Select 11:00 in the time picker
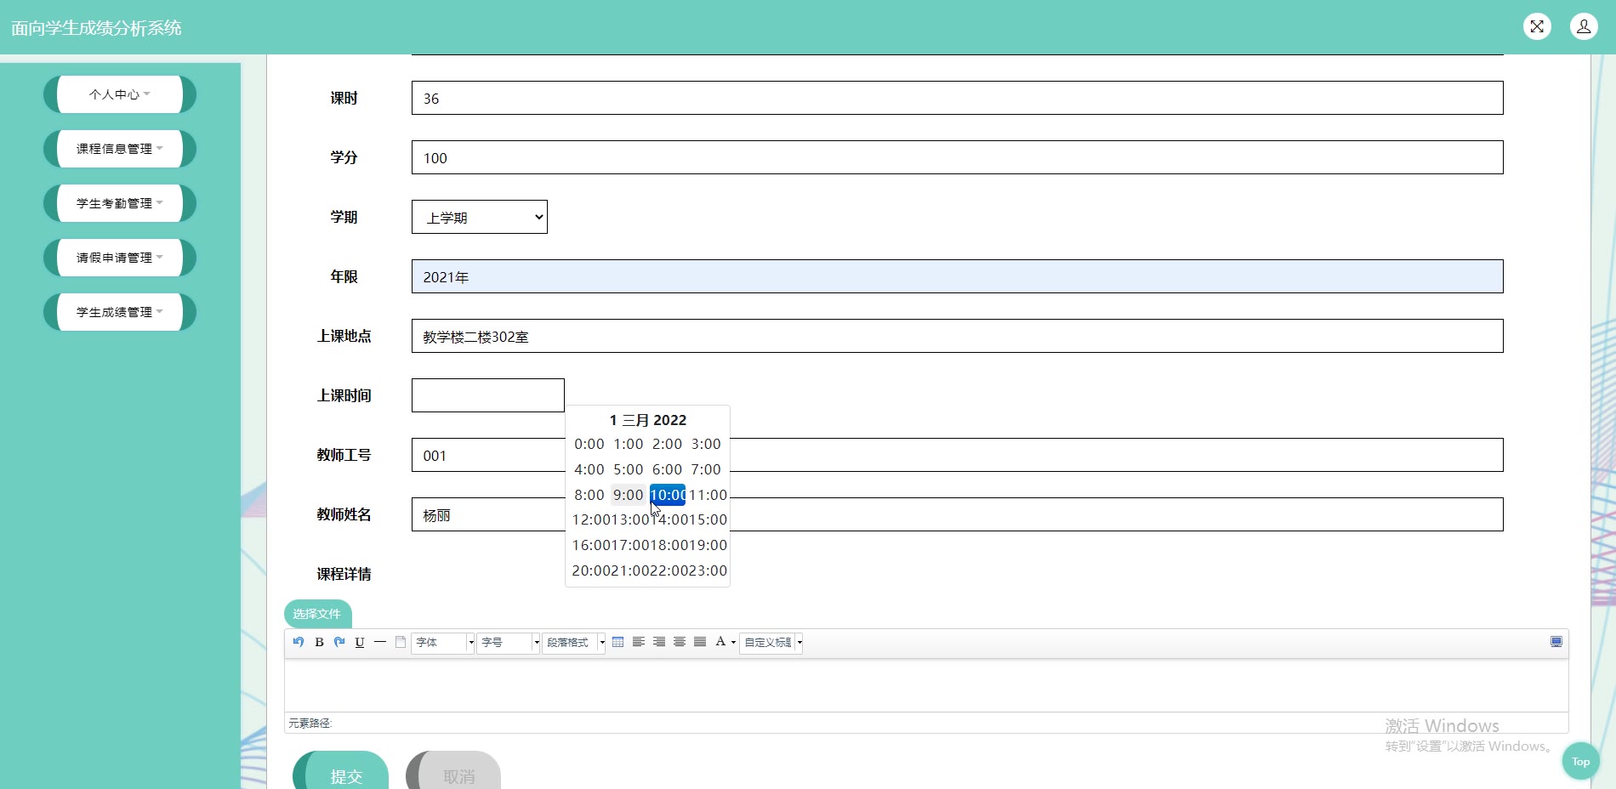Image resolution: width=1616 pixels, height=789 pixels. [x=708, y=495]
